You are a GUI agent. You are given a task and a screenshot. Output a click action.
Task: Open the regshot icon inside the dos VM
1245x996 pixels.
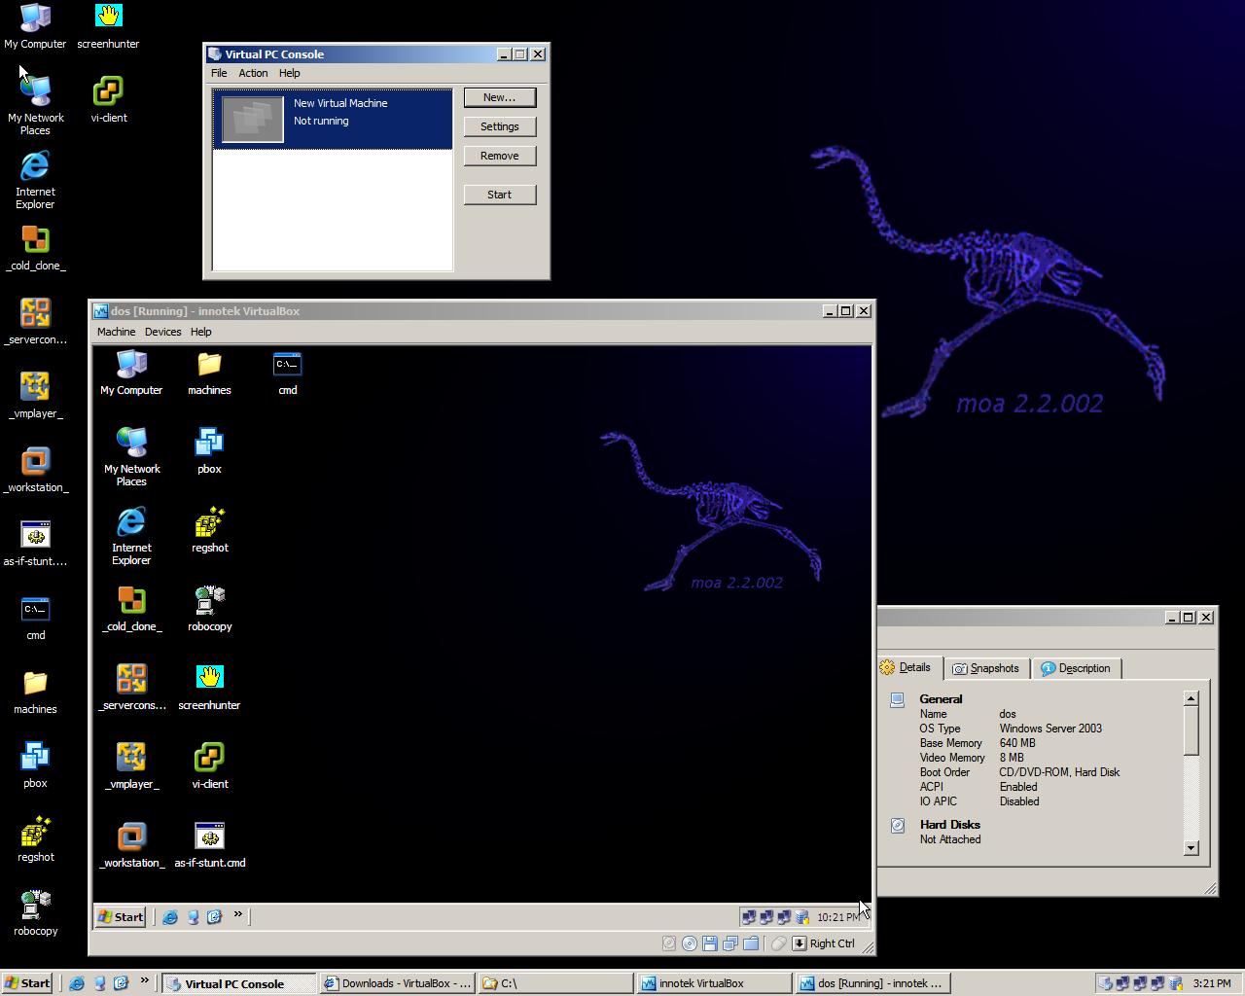[209, 530]
